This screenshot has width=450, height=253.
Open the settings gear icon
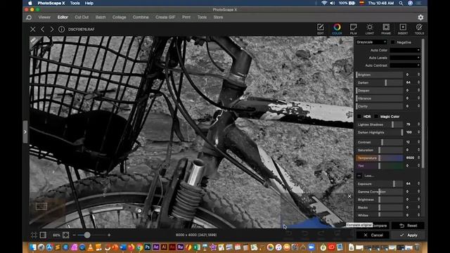pyautogui.click(x=420, y=17)
